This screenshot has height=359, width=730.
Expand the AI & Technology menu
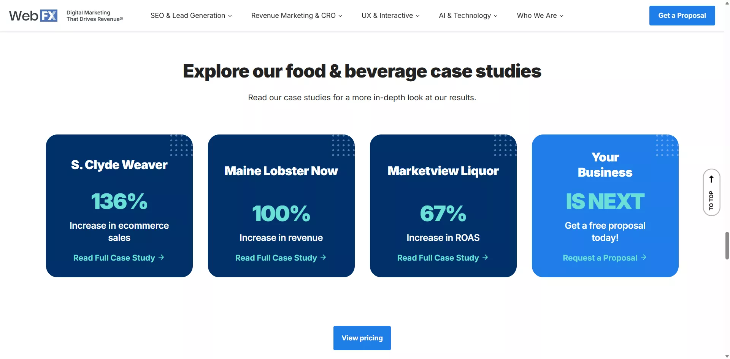[x=468, y=16]
